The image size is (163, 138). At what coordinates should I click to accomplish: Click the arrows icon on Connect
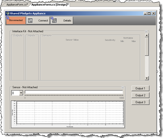(x=30, y=21)
